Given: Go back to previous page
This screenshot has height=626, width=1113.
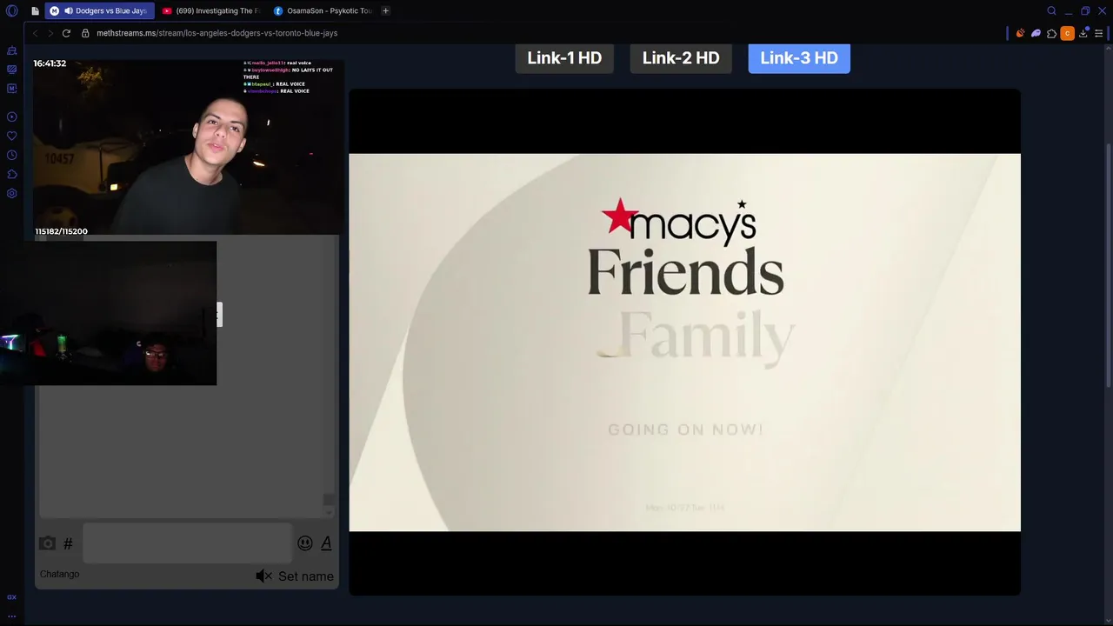Looking at the screenshot, I should point(35,33).
